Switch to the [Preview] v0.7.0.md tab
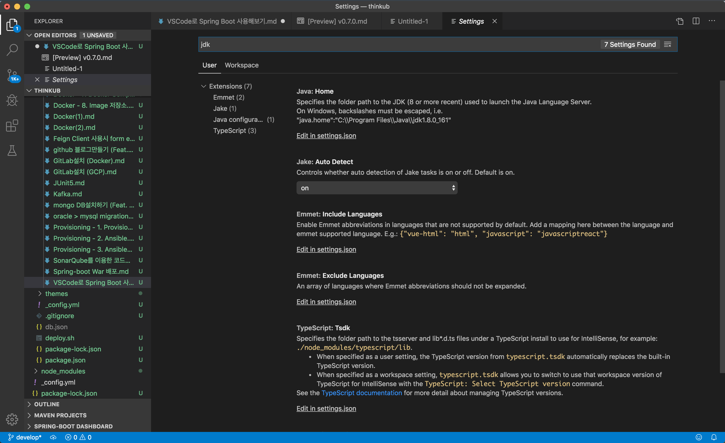Viewport: 725px width, 443px height. click(336, 21)
